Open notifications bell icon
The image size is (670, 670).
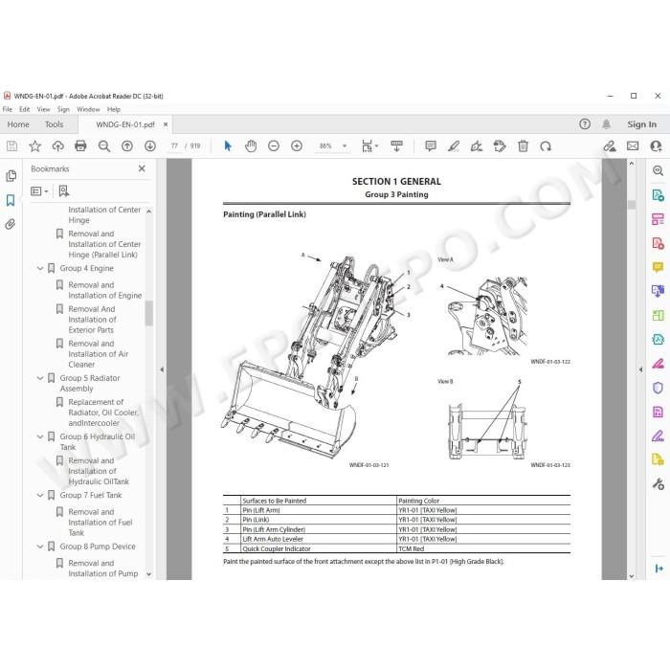[x=606, y=124]
